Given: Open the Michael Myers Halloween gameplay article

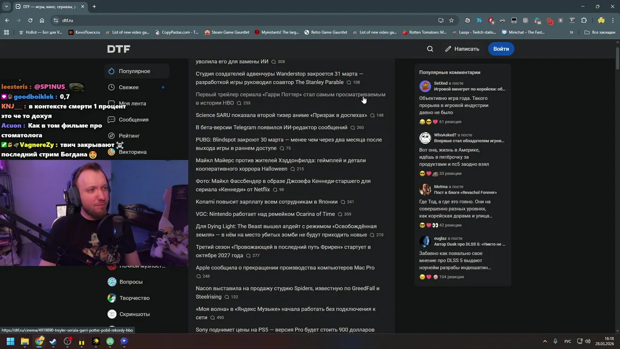Looking at the screenshot, I should tap(280, 165).
